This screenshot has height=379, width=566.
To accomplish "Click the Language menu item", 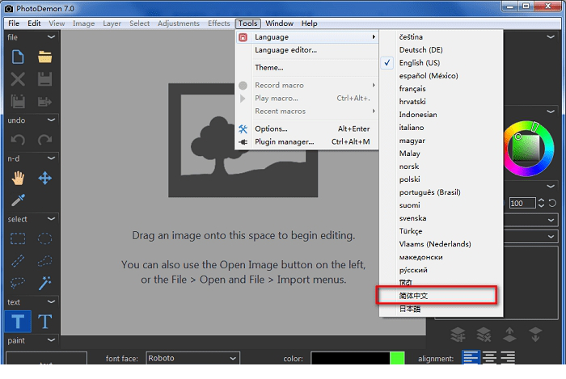I will pyautogui.click(x=307, y=37).
